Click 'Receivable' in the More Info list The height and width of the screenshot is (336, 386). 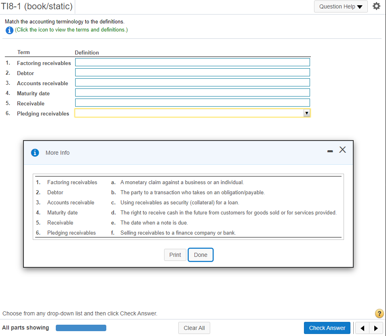(60, 223)
